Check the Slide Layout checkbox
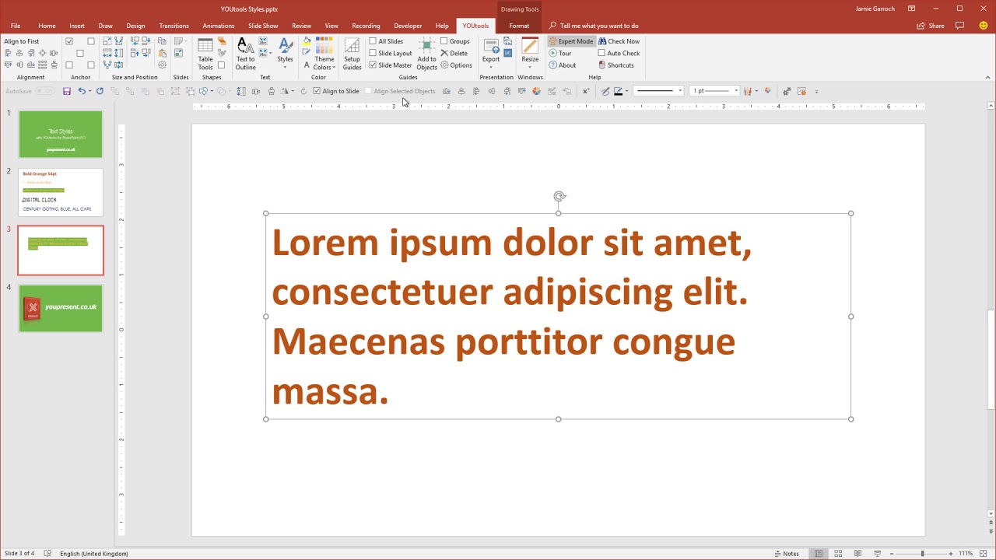The width and height of the screenshot is (996, 560). click(x=373, y=53)
